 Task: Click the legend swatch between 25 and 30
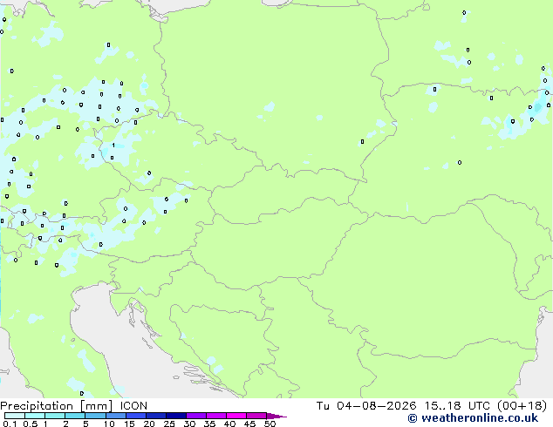tap(176, 416)
